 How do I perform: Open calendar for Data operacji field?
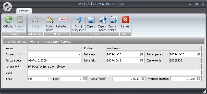199,54
